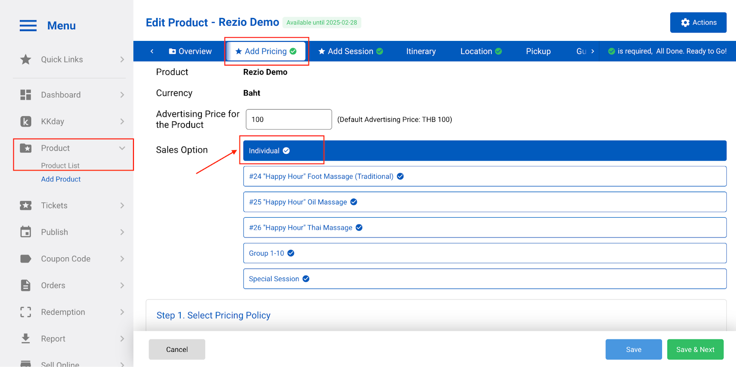Open the Product List link
736x367 pixels.
[x=60, y=165]
